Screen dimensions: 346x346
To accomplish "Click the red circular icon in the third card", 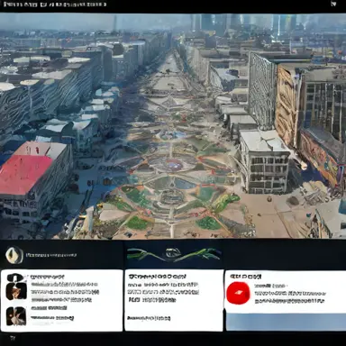I will pyautogui.click(x=238, y=293).
